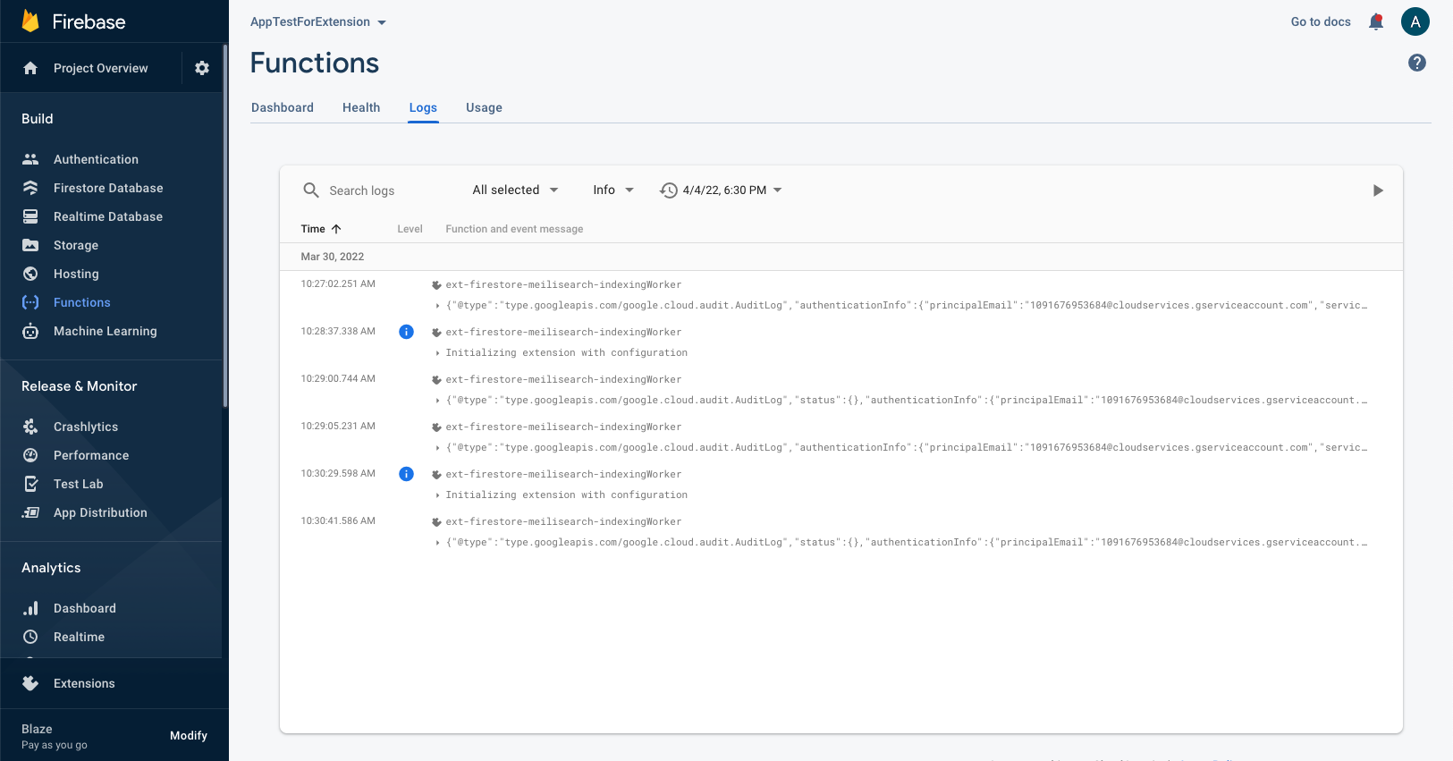Click function icon in 10:27:02.251 AM entry
1453x761 pixels.
436,285
